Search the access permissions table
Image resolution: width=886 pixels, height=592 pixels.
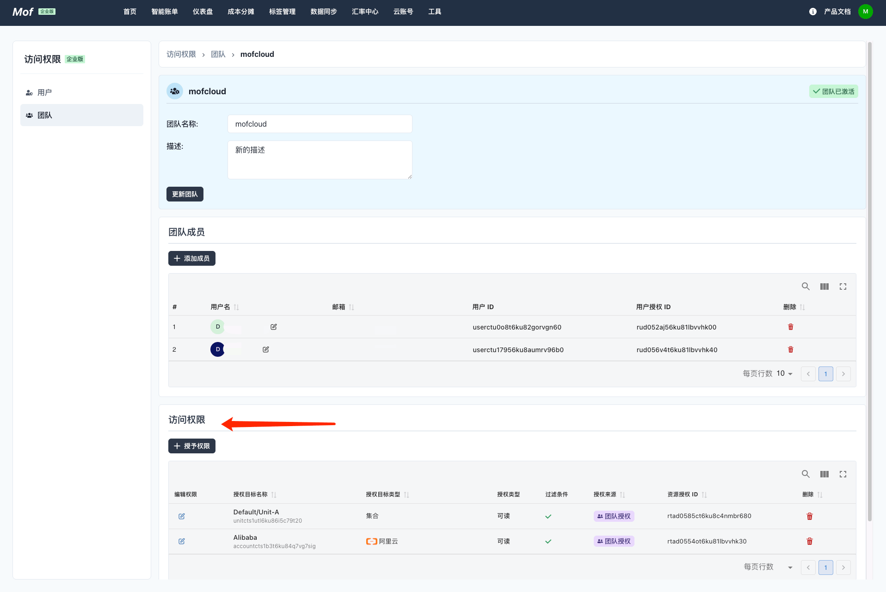(806, 474)
